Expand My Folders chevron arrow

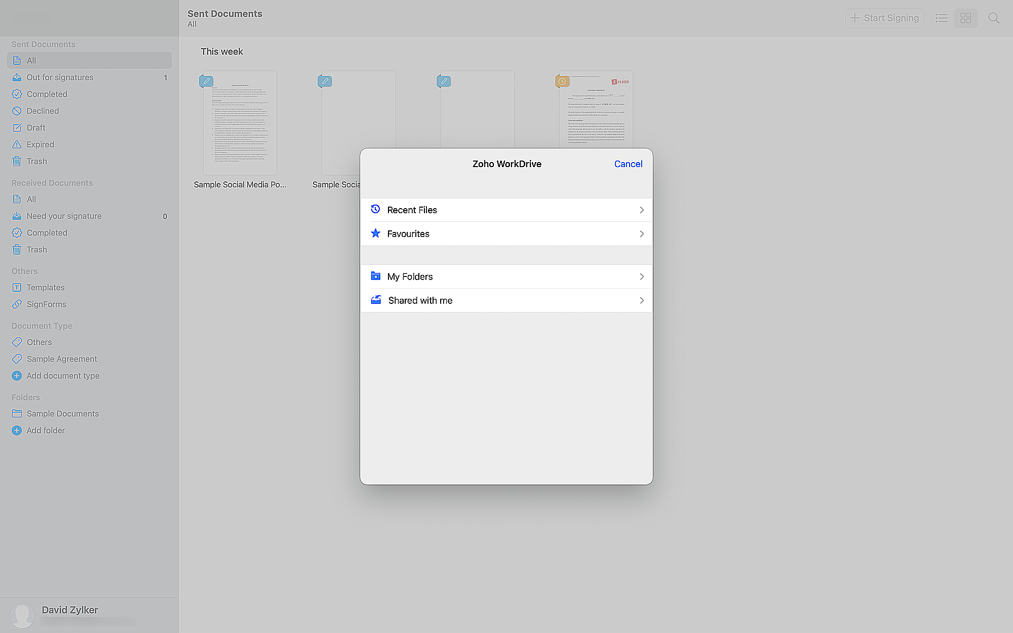[641, 276]
